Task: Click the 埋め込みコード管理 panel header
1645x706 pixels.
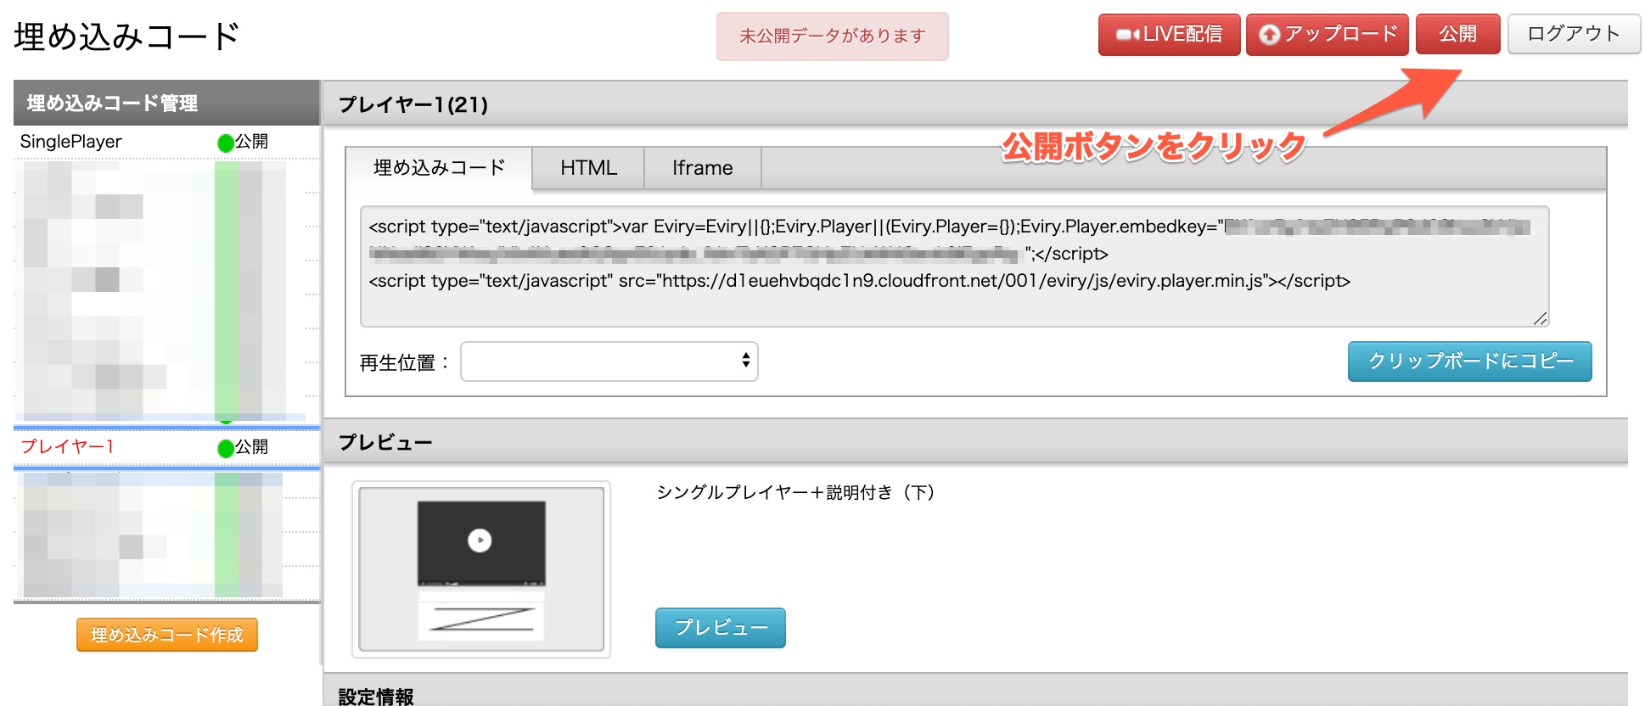Action: click(166, 103)
